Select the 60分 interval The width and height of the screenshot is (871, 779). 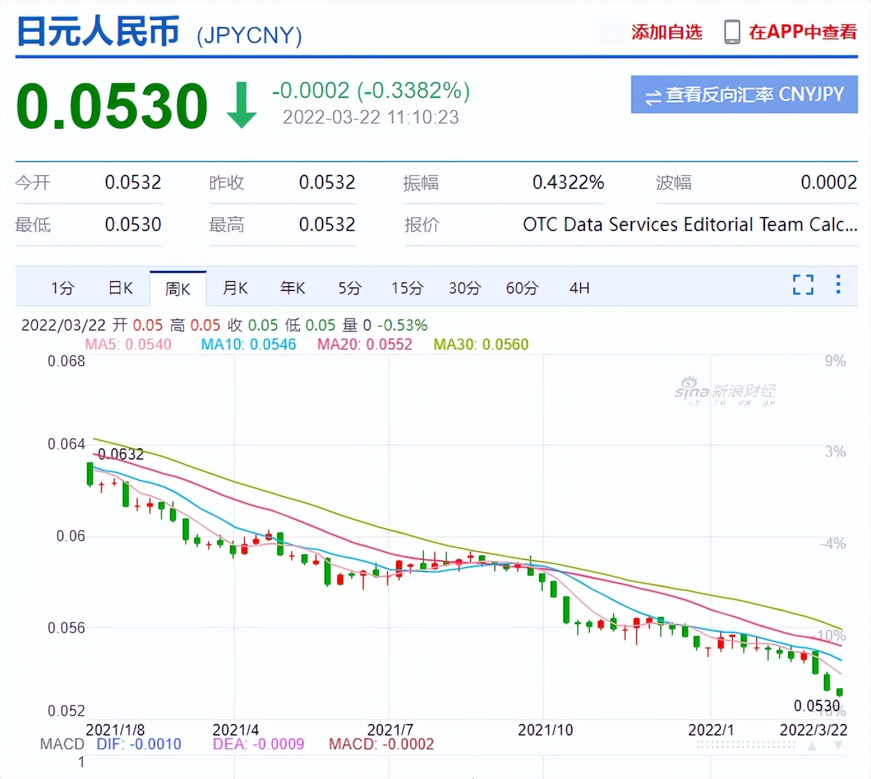coord(522,288)
